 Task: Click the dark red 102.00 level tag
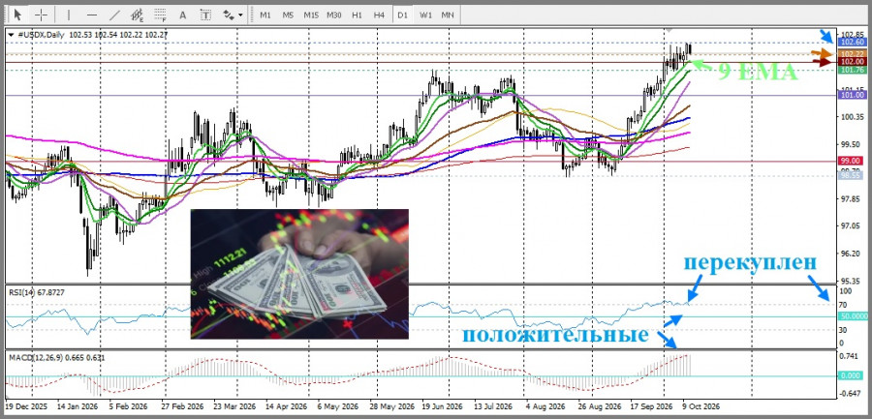point(853,61)
